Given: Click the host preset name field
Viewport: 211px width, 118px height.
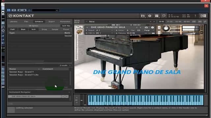Looking at the screenshot, I should click(x=44, y=10).
